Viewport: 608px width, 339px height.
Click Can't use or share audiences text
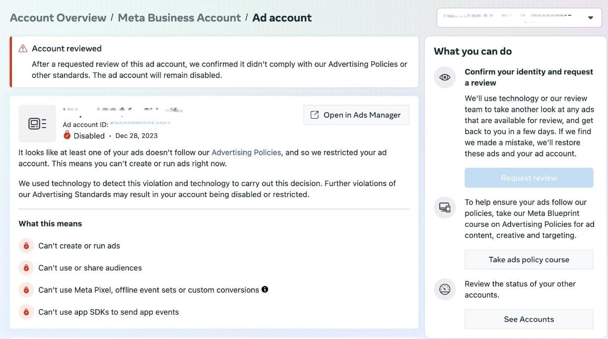coord(90,268)
